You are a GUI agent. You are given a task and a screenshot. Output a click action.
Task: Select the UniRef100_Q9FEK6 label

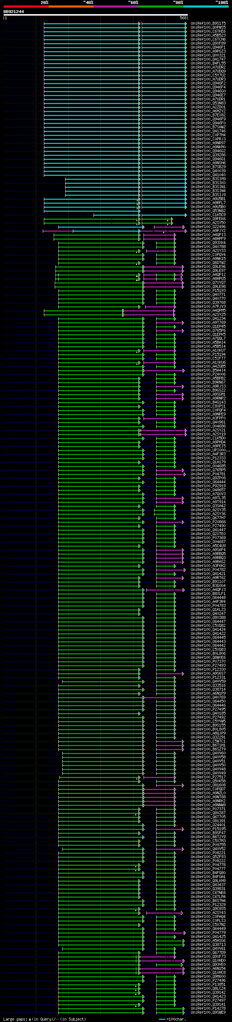point(208,219)
